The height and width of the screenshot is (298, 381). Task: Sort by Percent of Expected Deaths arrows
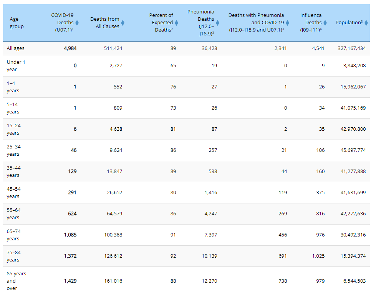[176, 23]
